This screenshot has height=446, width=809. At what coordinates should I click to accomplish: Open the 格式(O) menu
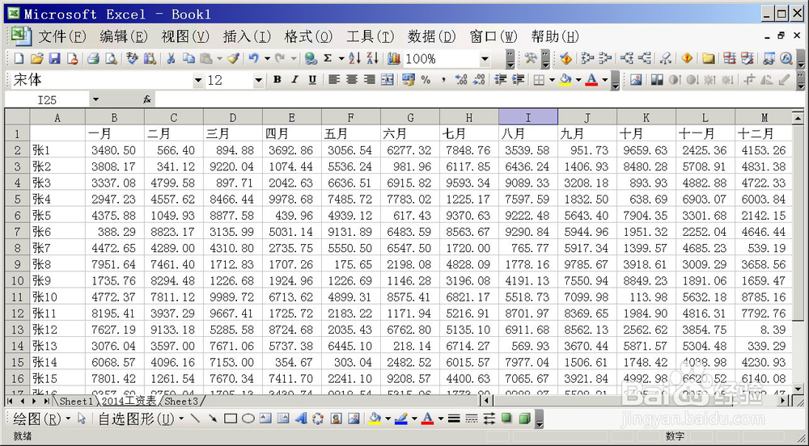click(x=308, y=36)
